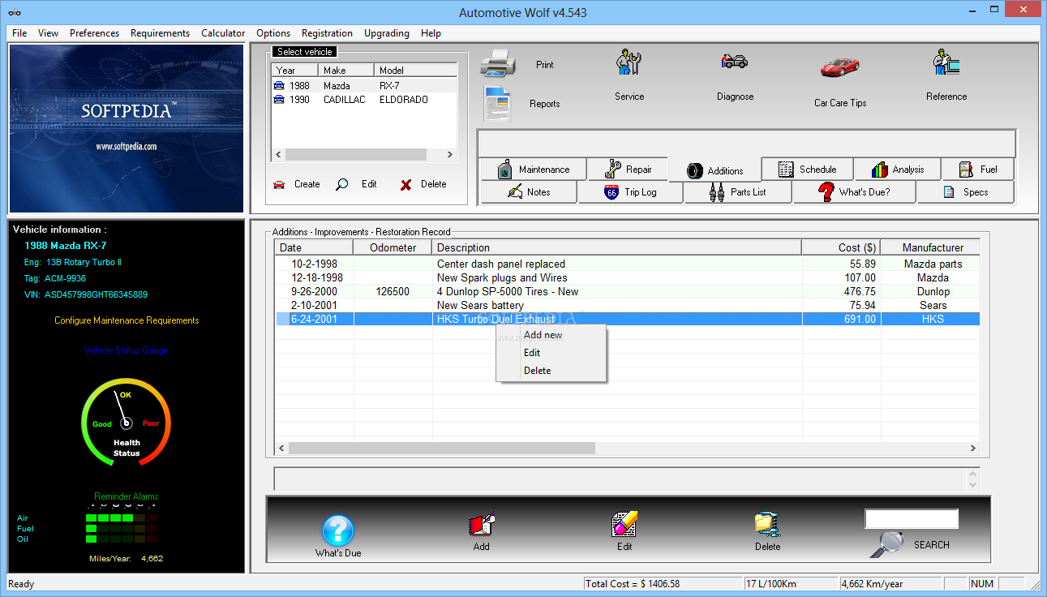1047x597 pixels.
Task: Select the New Sears battery row
Action: coord(627,305)
